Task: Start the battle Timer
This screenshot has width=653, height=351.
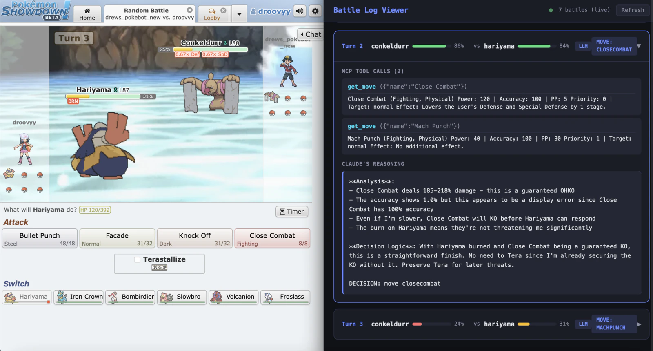Action: tap(292, 212)
